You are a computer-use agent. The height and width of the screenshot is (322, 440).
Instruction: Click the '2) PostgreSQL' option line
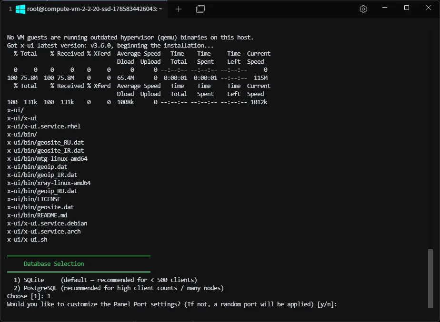[x=119, y=288]
